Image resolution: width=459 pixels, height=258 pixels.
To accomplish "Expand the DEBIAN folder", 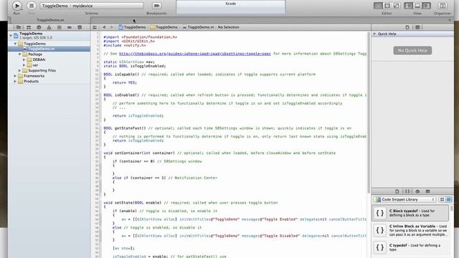I will tap(24, 59).
